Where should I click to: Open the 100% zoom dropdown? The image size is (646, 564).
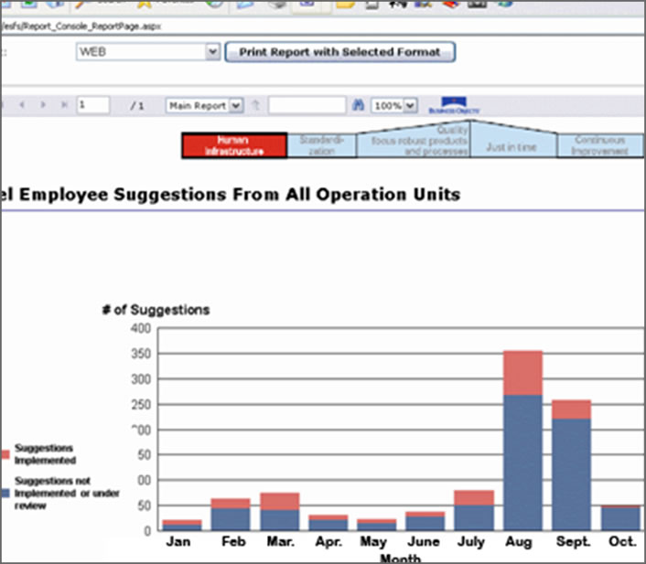[410, 105]
